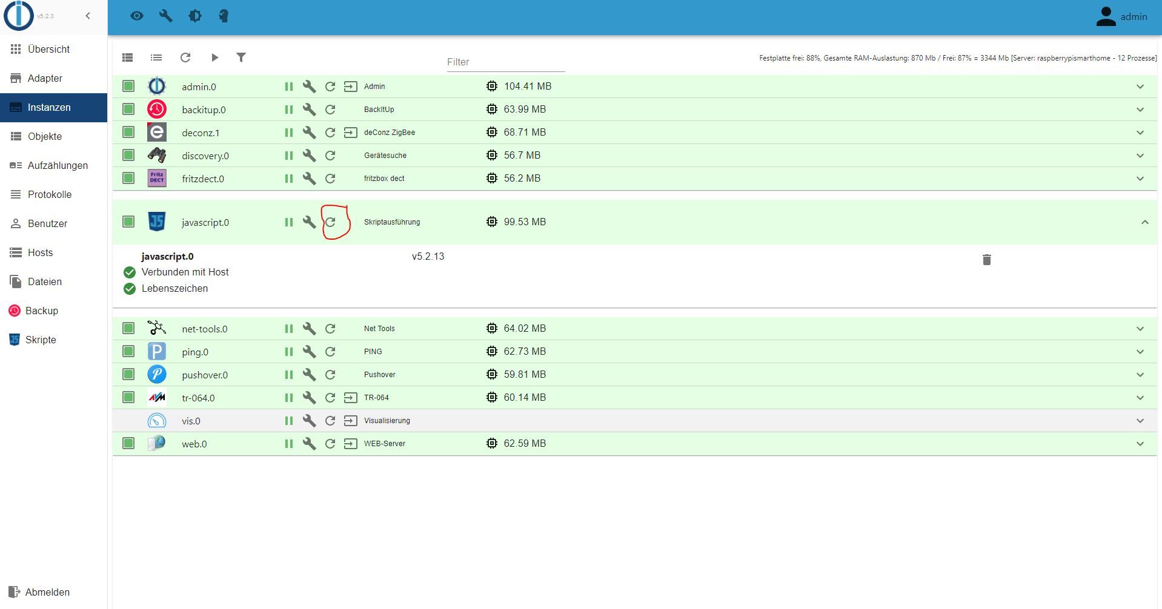Open the Dateien page
The image size is (1162, 609).
point(53,281)
